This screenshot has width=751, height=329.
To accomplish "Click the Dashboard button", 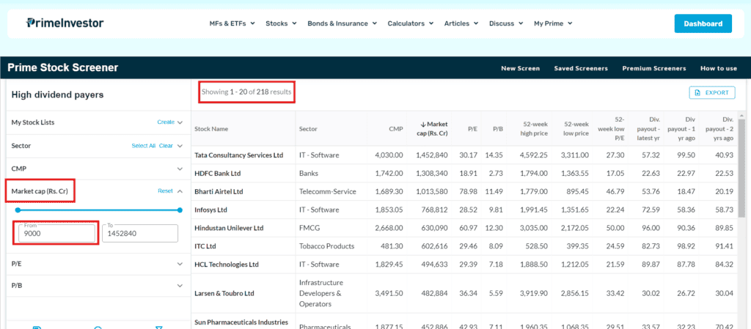I will point(703,23).
